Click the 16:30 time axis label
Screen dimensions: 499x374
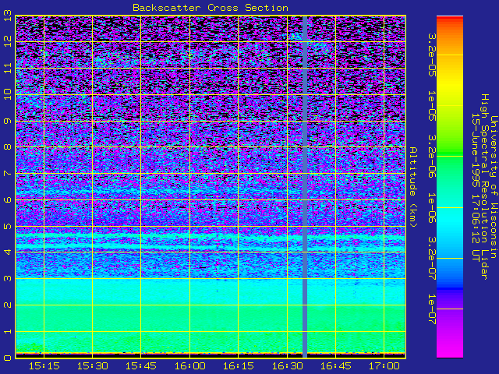click(x=287, y=366)
